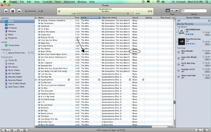Show or hide artwork viewer
This screenshot has height=132, width=211.
[25, 130]
